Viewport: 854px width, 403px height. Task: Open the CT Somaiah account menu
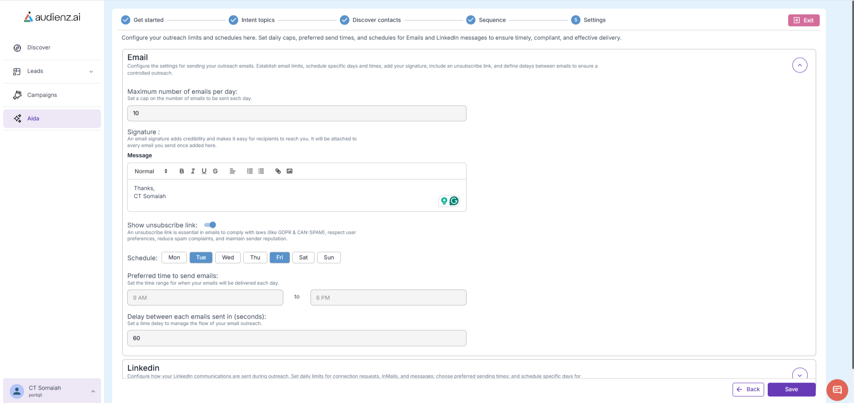point(52,391)
